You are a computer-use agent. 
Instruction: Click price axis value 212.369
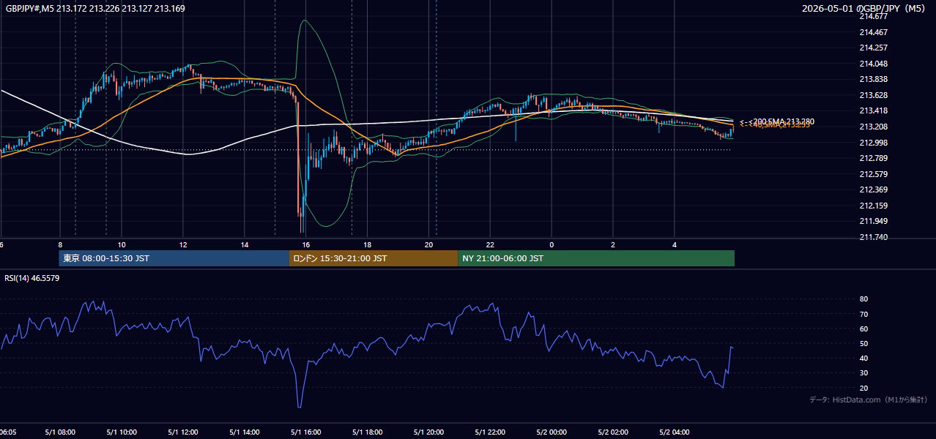(873, 190)
